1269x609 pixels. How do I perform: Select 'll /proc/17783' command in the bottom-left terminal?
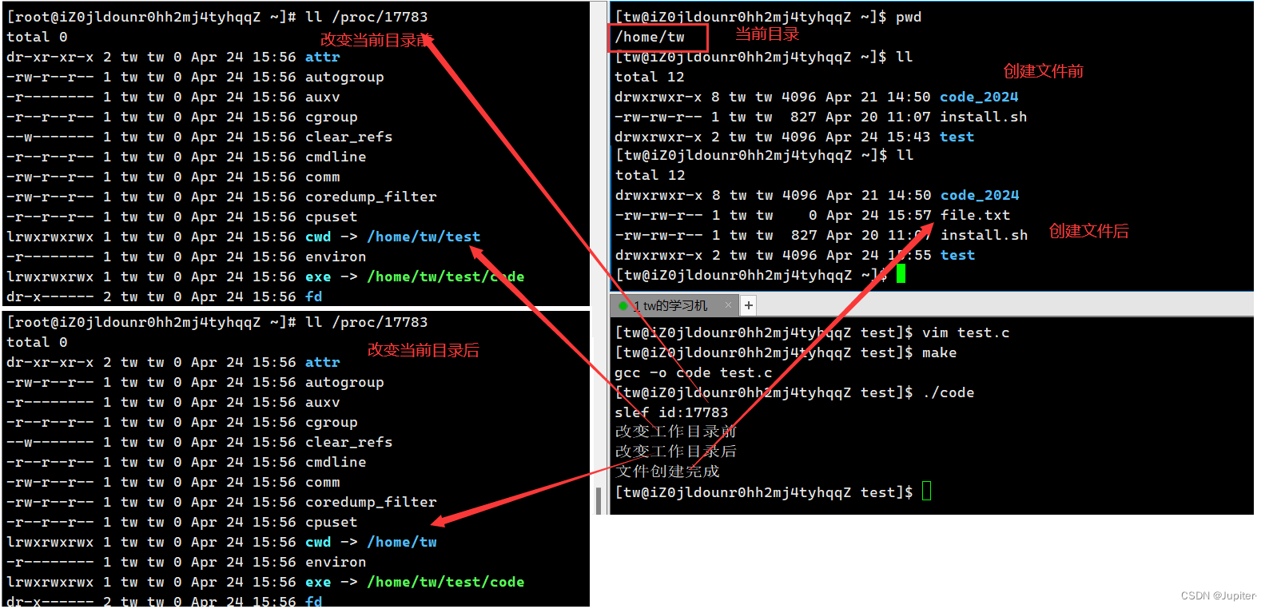(x=367, y=322)
